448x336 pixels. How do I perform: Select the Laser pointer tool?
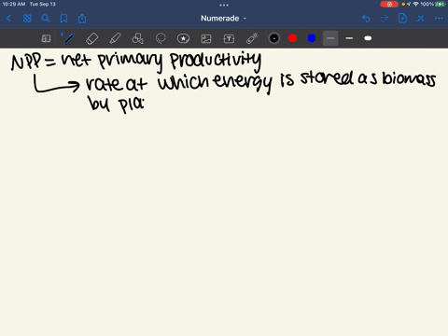click(x=252, y=38)
